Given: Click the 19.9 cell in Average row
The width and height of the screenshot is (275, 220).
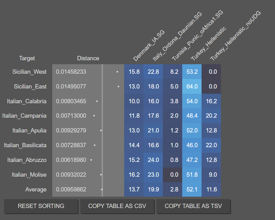Looking at the screenshot, I should (153, 190).
